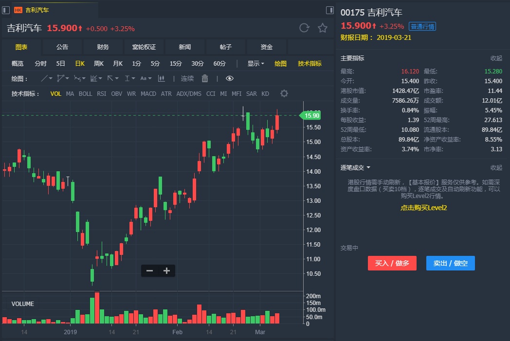Open the 窝轮权证 tab
The height and width of the screenshot is (341, 510).
pos(144,47)
